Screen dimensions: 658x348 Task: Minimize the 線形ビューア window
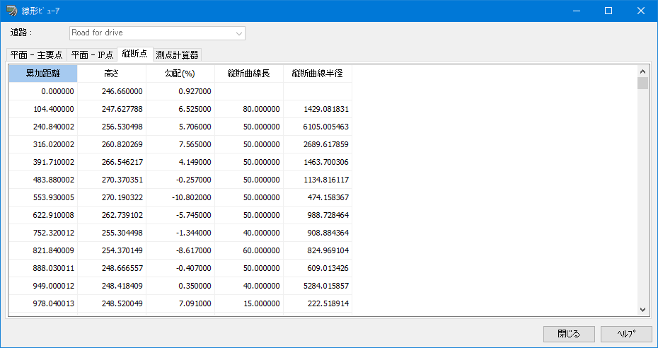pos(576,11)
